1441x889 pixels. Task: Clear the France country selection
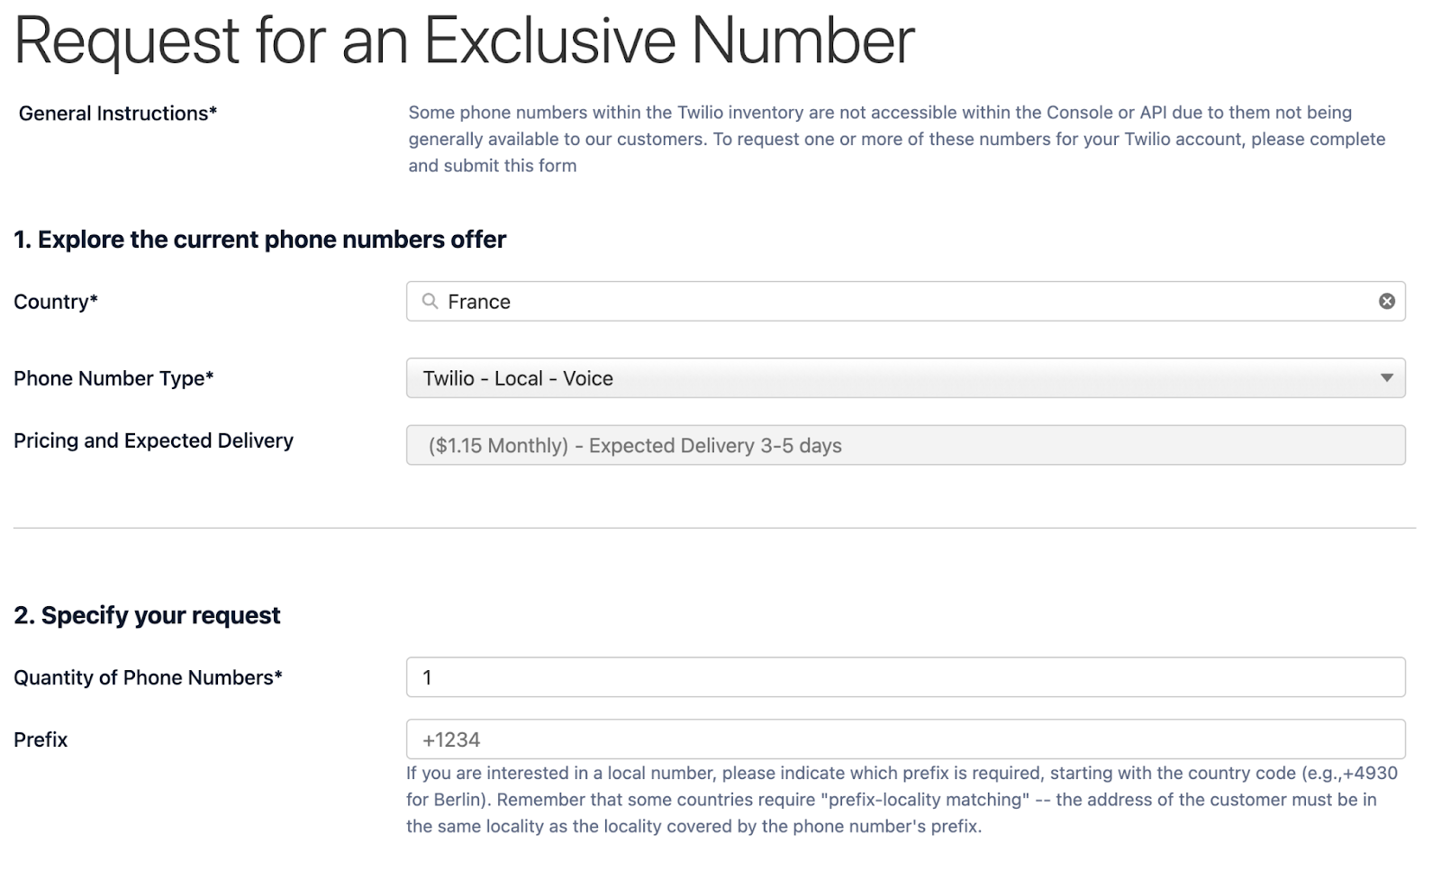[x=1387, y=301]
